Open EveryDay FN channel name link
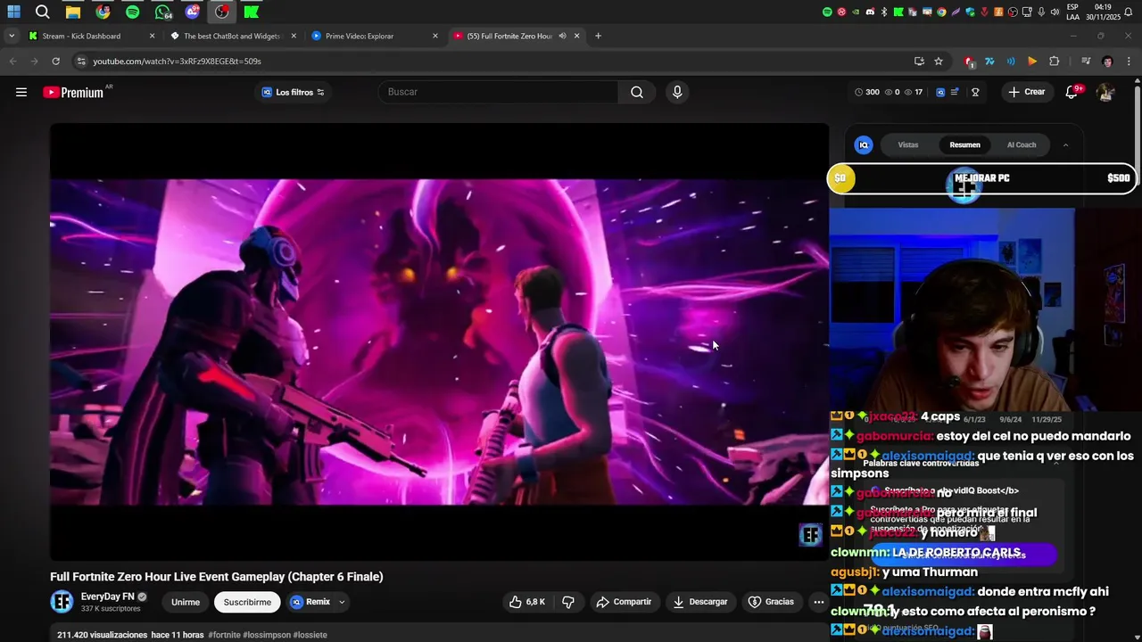 (107, 597)
